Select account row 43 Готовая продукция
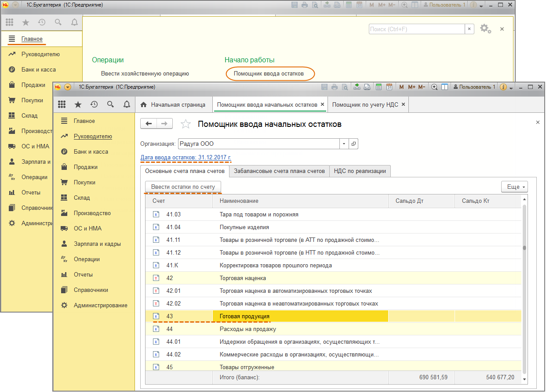Image resolution: width=546 pixels, height=392 pixels. pos(333,316)
